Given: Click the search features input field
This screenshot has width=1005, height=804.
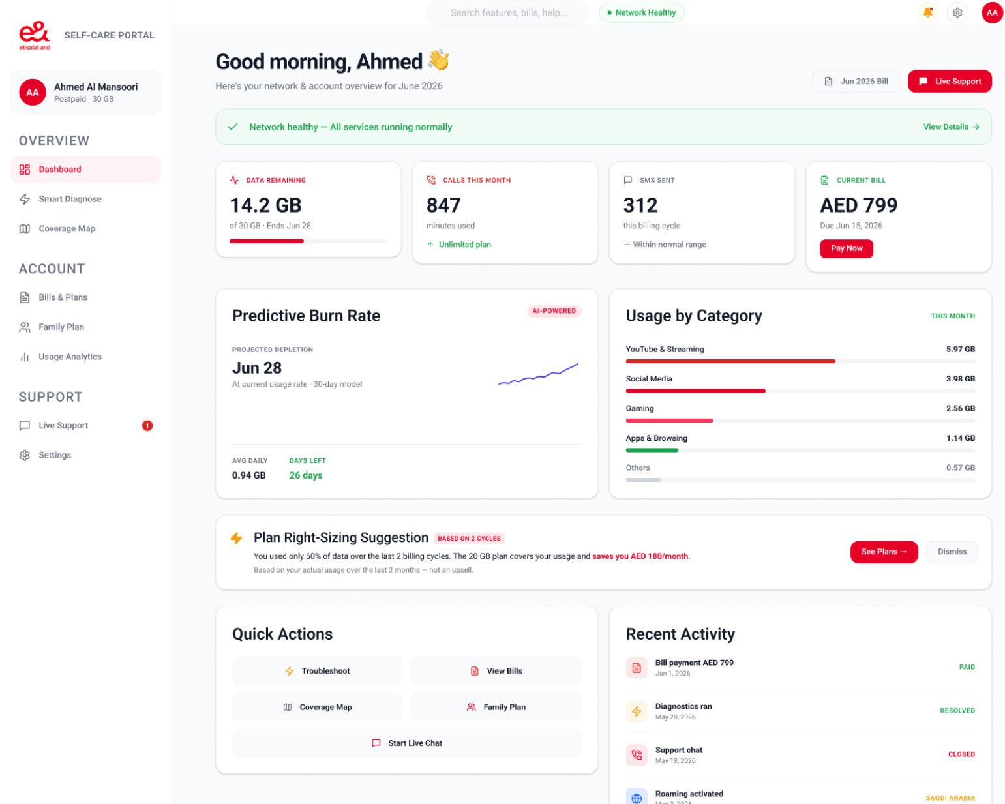Looking at the screenshot, I should coord(507,13).
